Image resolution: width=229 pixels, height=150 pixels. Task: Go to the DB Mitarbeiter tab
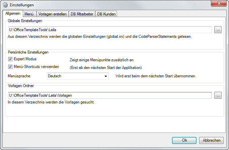(82, 14)
